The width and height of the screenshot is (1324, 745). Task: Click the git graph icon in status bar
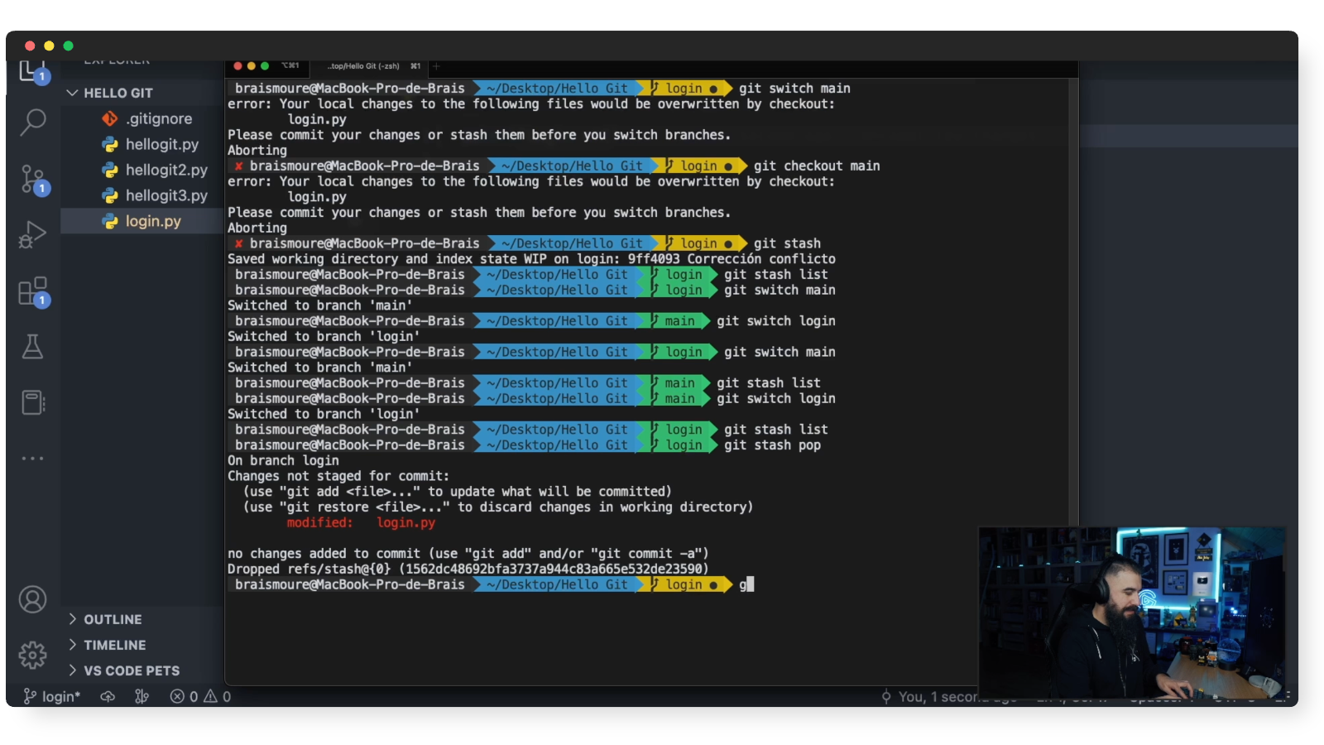pos(142,697)
